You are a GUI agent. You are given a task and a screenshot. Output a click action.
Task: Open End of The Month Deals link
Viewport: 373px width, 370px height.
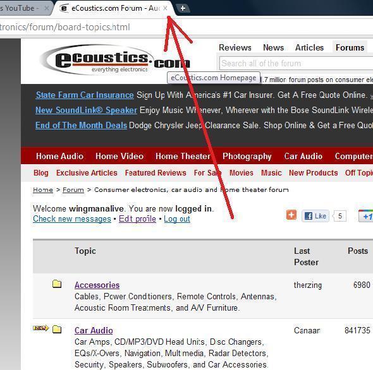(x=81, y=125)
